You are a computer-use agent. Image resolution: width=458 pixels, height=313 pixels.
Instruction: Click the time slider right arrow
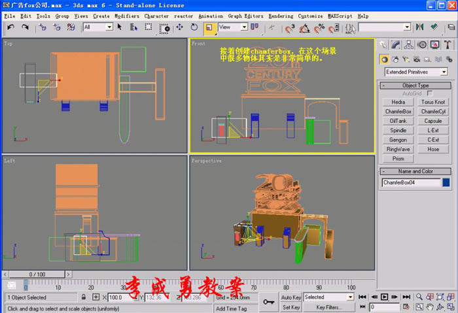tap(68, 274)
